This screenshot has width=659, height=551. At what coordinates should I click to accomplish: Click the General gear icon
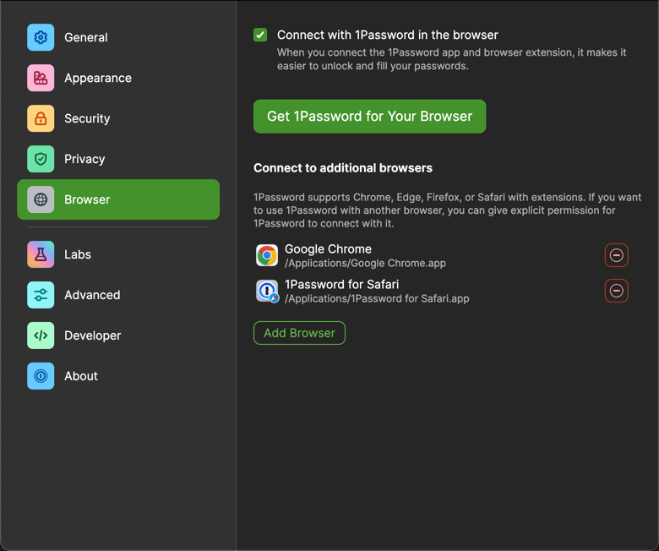coord(41,37)
